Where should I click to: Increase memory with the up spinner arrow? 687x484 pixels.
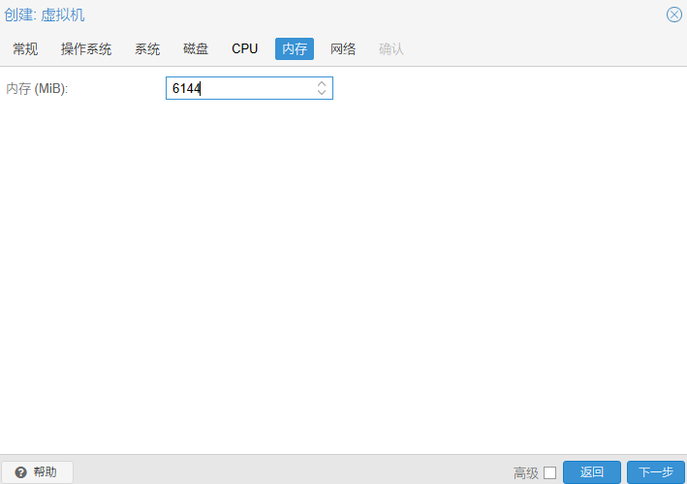[x=322, y=83]
